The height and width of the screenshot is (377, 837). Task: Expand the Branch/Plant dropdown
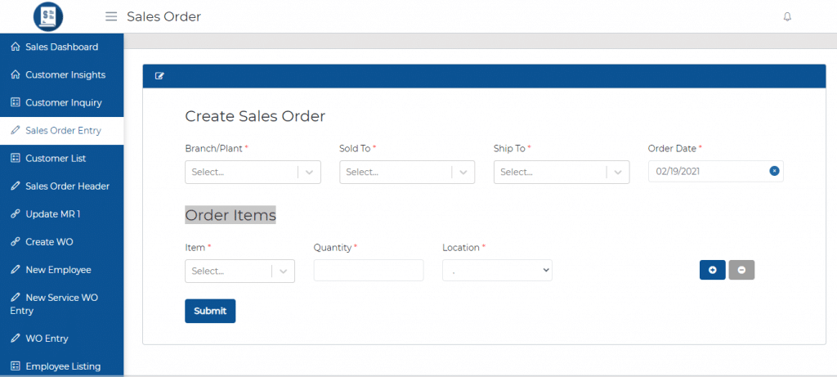click(x=253, y=172)
